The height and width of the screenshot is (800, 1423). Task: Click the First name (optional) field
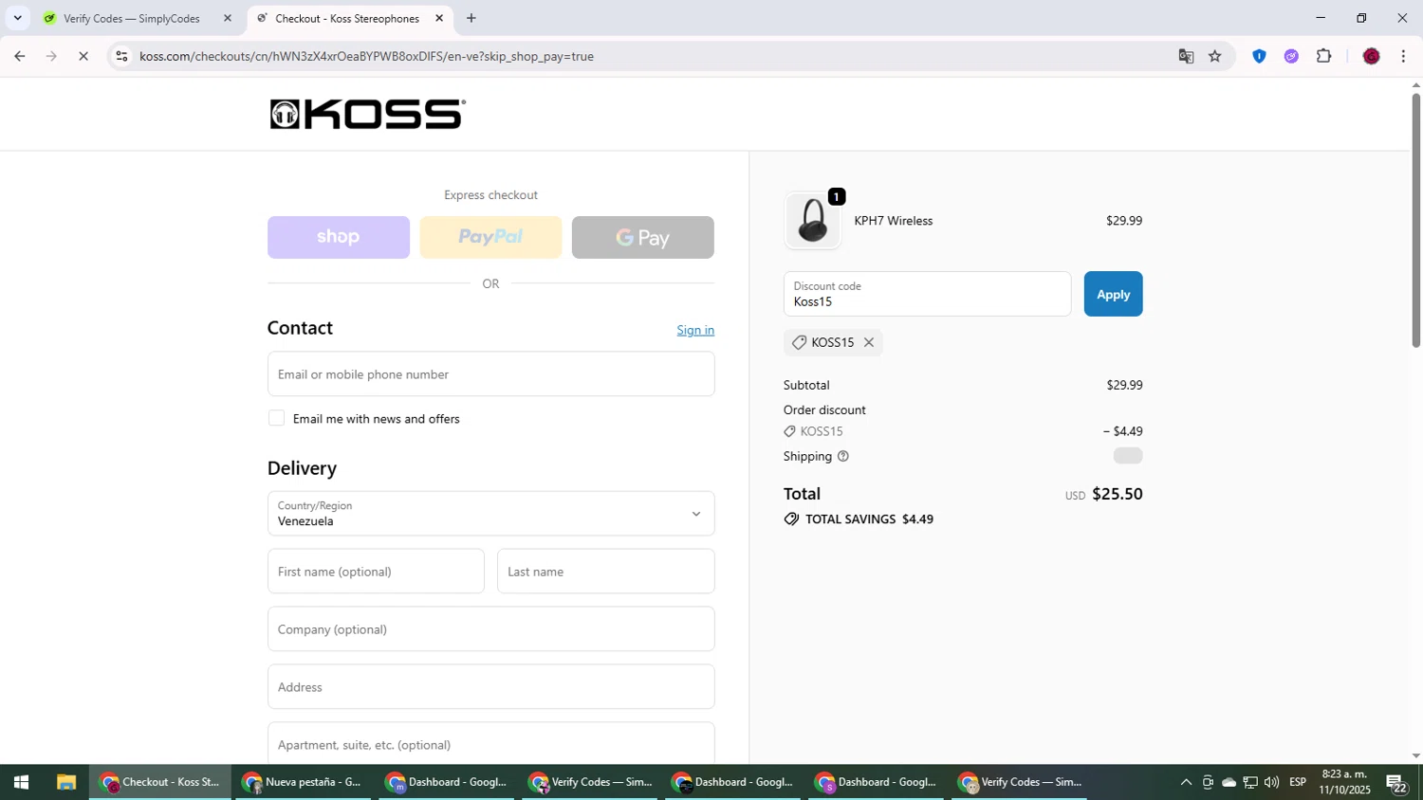point(376,572)
